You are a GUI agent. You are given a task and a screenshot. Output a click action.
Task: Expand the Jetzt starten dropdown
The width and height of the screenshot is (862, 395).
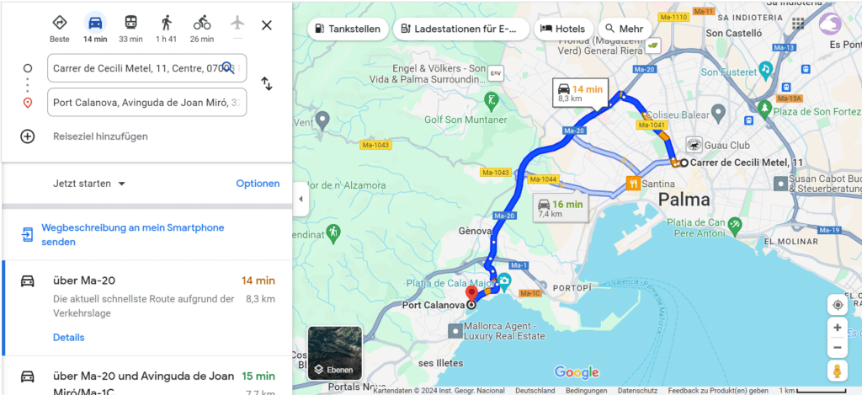coord(89,184)
